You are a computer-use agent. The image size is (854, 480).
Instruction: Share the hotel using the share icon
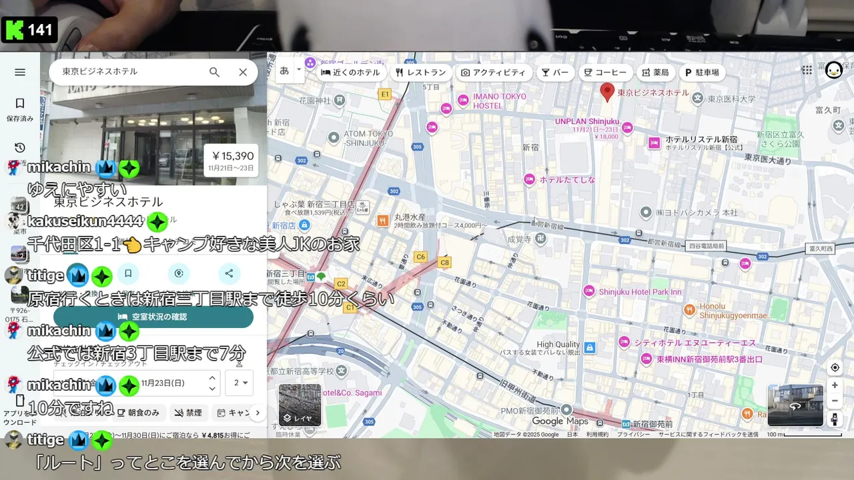click(x=229, y=273)
